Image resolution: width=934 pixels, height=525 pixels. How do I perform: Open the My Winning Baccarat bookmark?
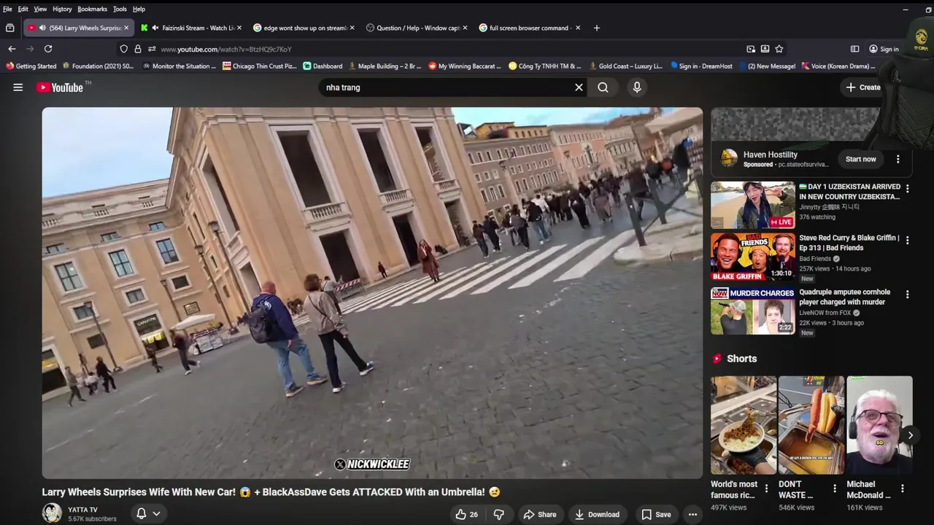click(x=465, y=66)
